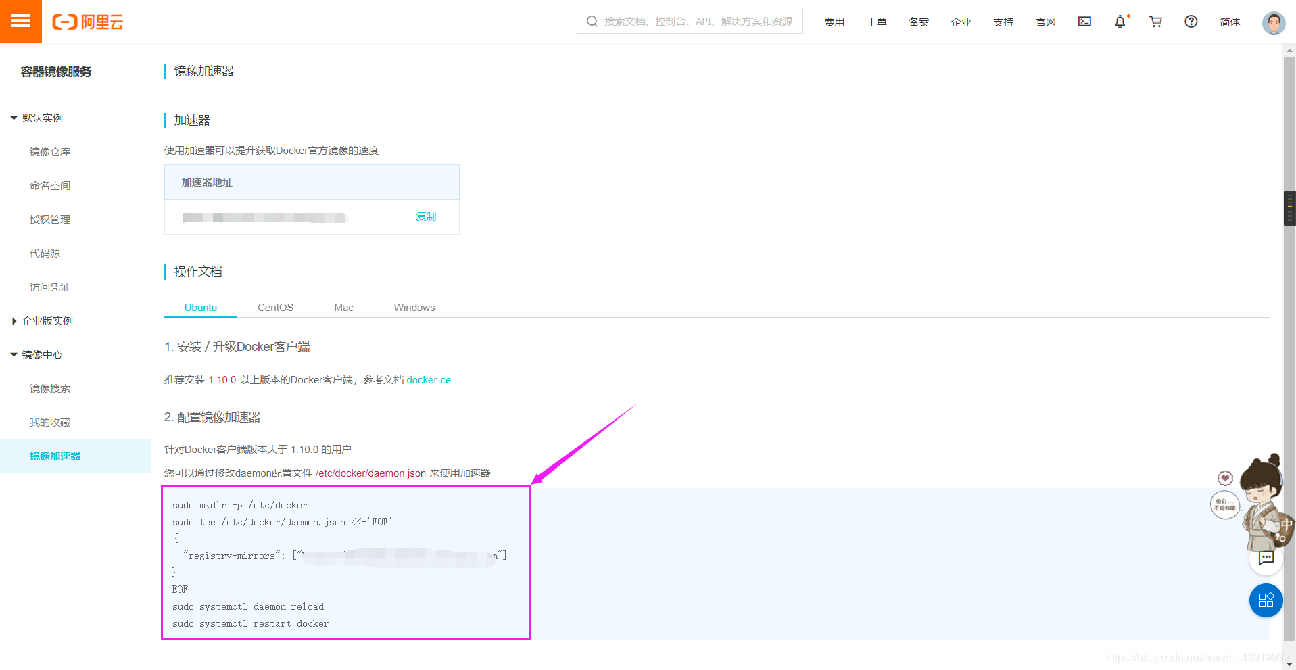Open 官网 in the top navigation
Screen dimensions: 1296x670
coord(1046,22)
